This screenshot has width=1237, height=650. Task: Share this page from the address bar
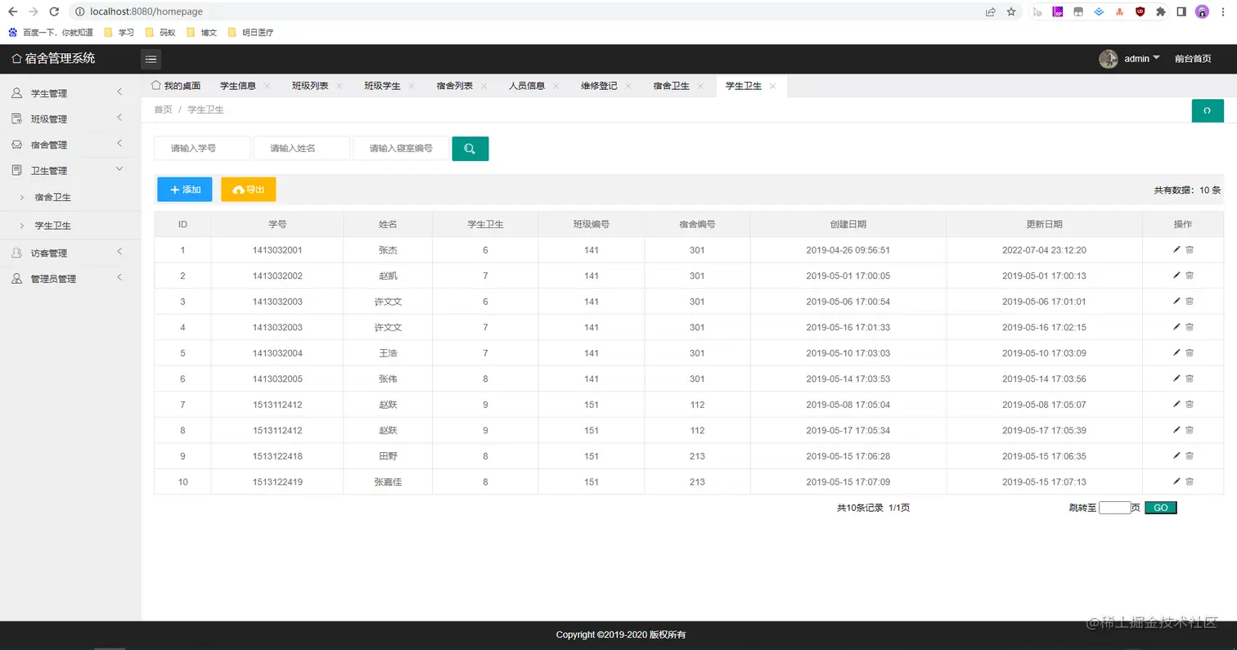pos(991,11)
